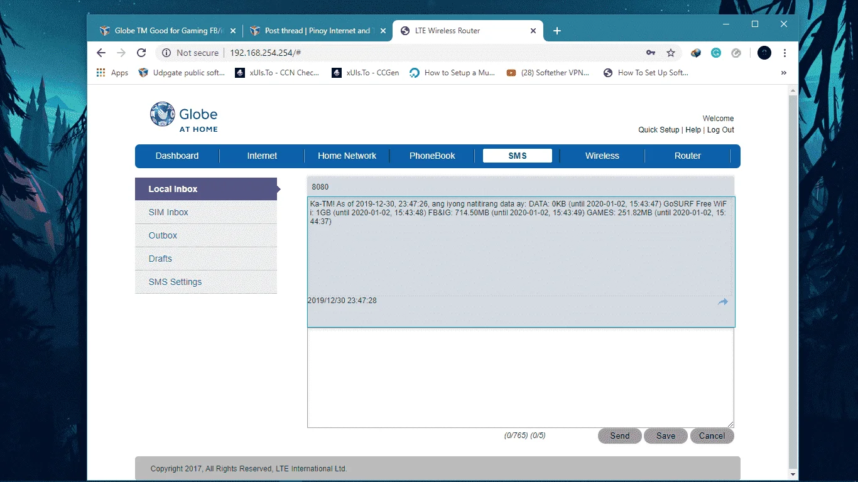Open How To Set Up Soft bookmark
This screenshot has width=858, height=482.
pos(646,73)
